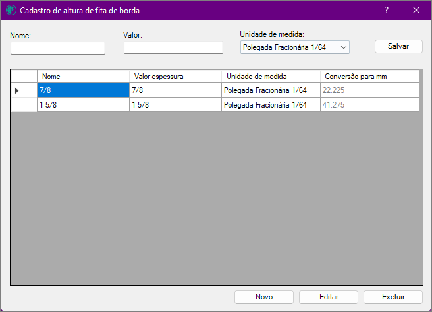
Task: Open the Unidade de medida dropdown
Action: coord(295,47)
